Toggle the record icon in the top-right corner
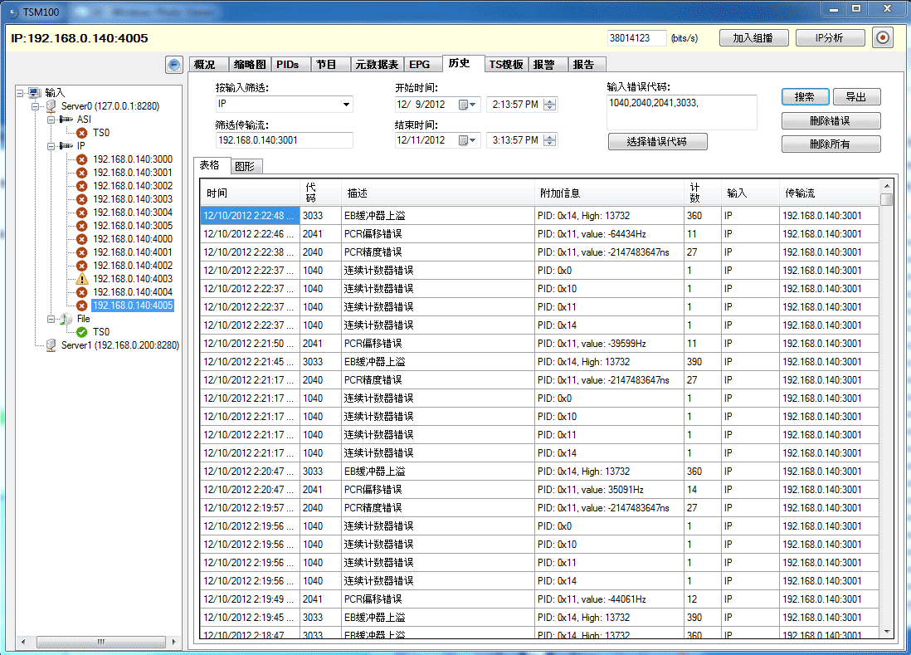The width and height of the screenshot is (911, 655). coord(881,37)
